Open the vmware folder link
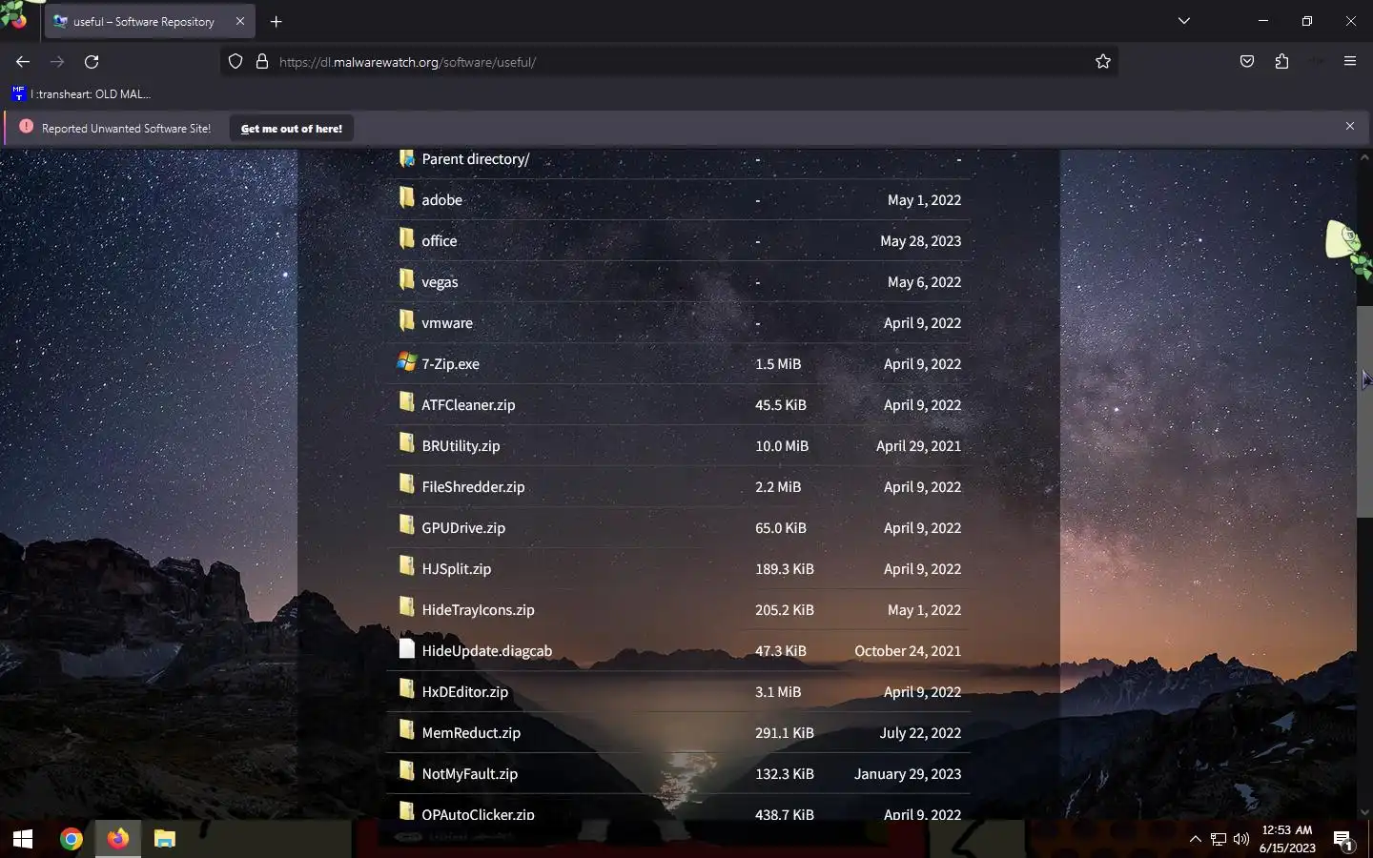The height and width of the screenshot is (858, 1373). pyautogui.click(x=447, y=323)
